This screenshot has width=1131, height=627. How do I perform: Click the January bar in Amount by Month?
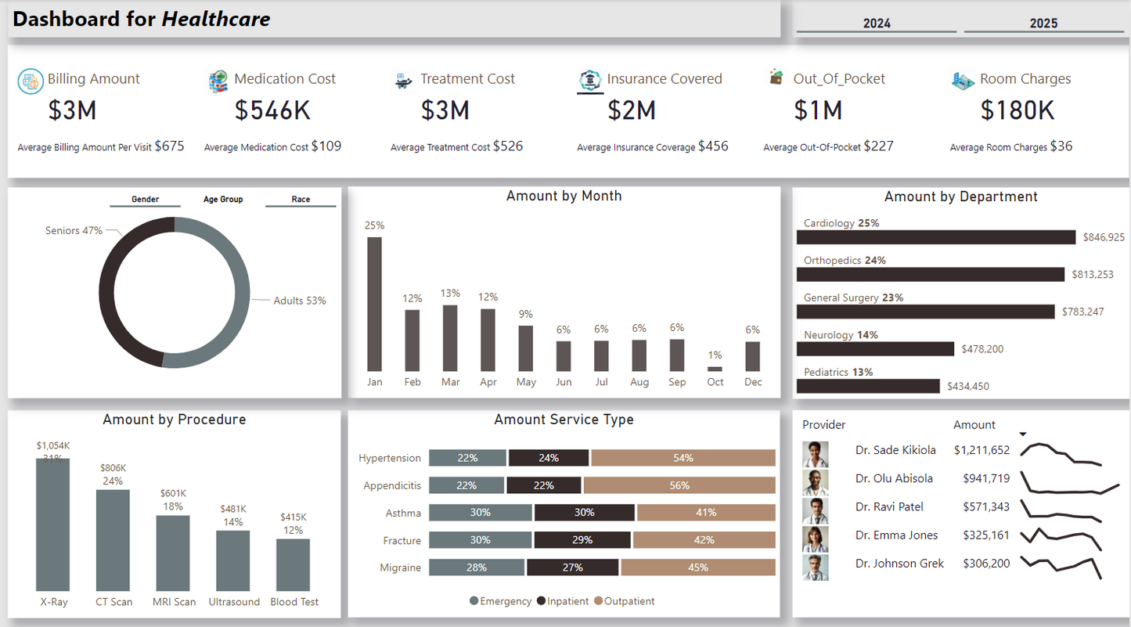tap(375, 304)
